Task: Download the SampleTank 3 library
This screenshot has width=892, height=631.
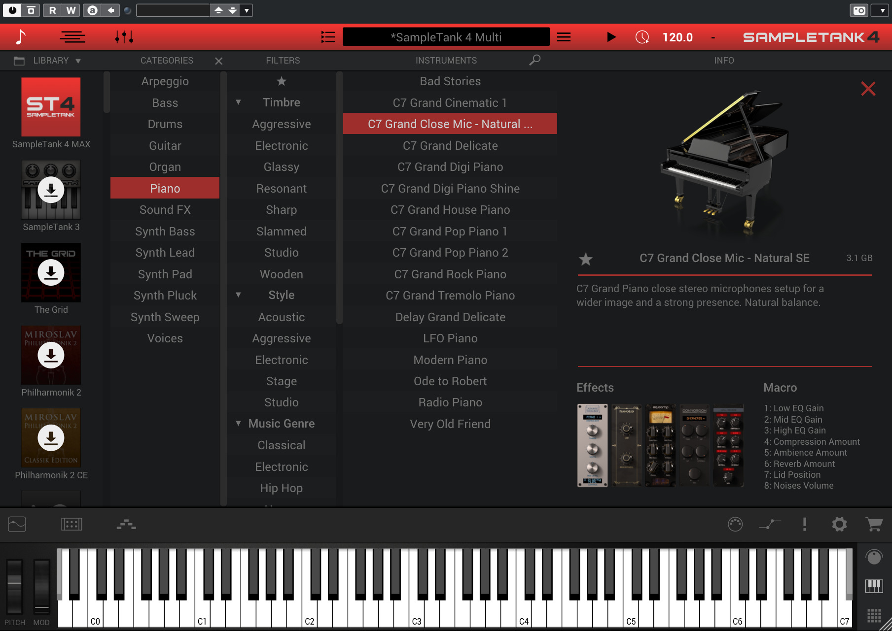Action: (x=51, y=190)
